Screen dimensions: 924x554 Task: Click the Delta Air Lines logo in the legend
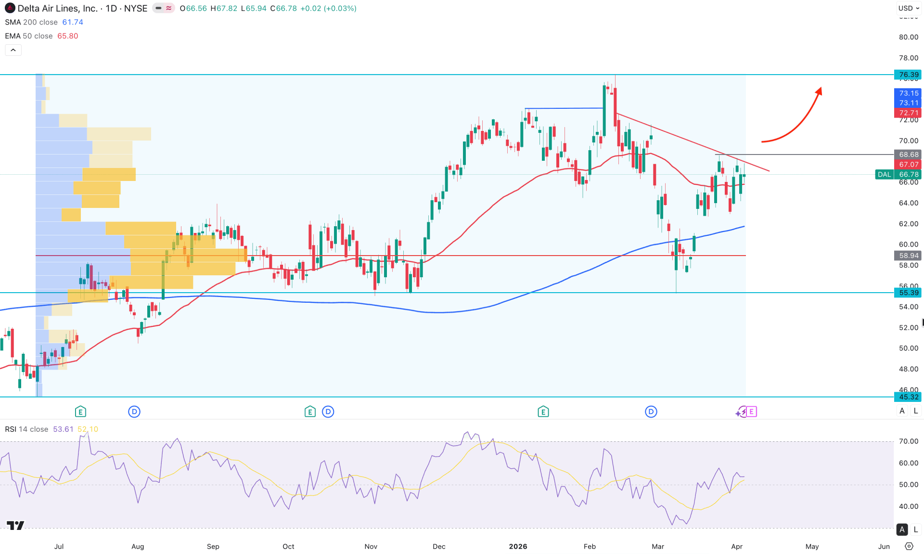pyautogui.click(x=10, y=8)
